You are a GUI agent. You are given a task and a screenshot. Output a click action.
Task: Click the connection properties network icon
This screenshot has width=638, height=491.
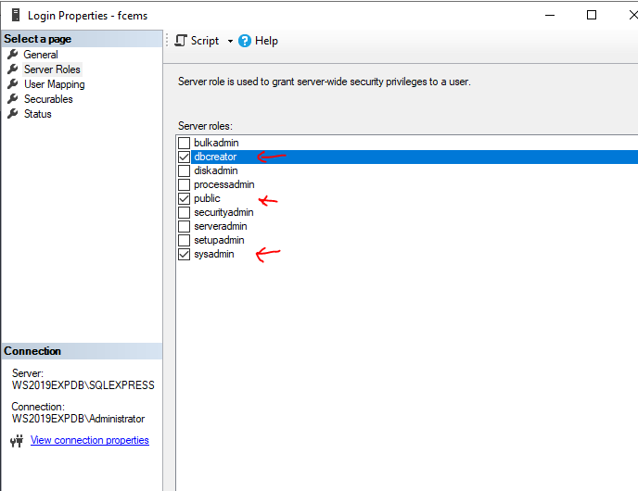click(x=16, y=441)
